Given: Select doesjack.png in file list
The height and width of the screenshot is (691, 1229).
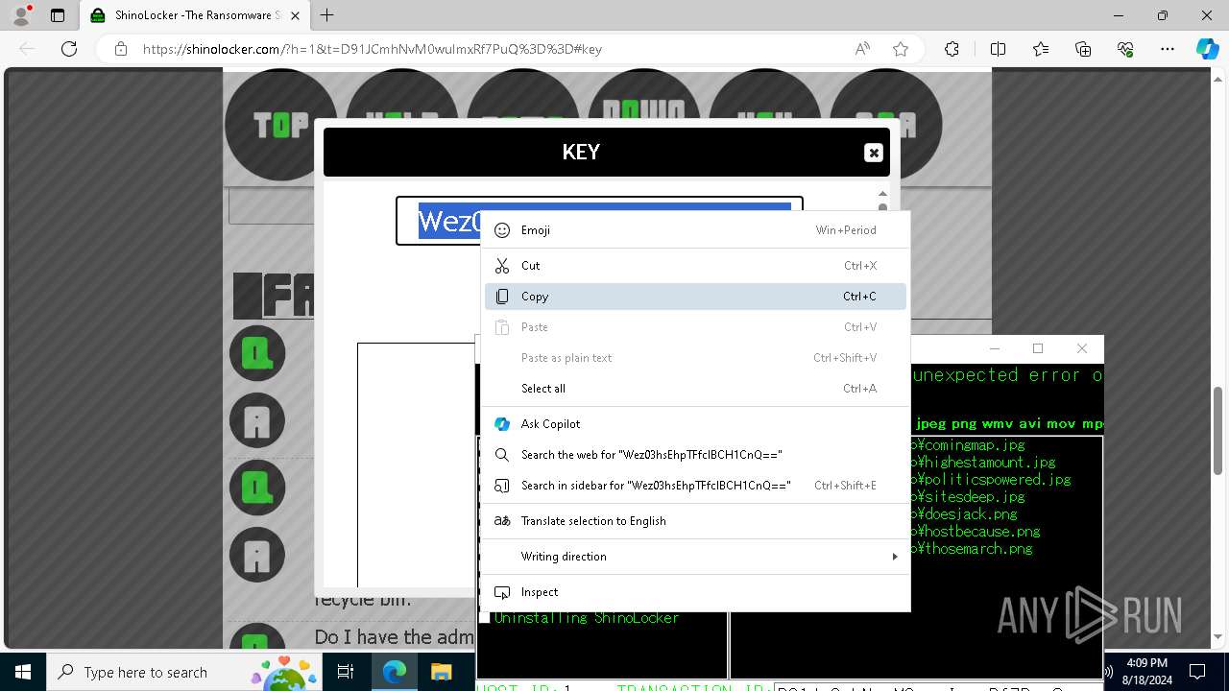Looking at the screenshot, I should 964,514.
